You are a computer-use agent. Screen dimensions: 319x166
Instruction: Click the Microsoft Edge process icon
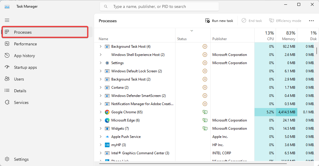tap(107, 120)
